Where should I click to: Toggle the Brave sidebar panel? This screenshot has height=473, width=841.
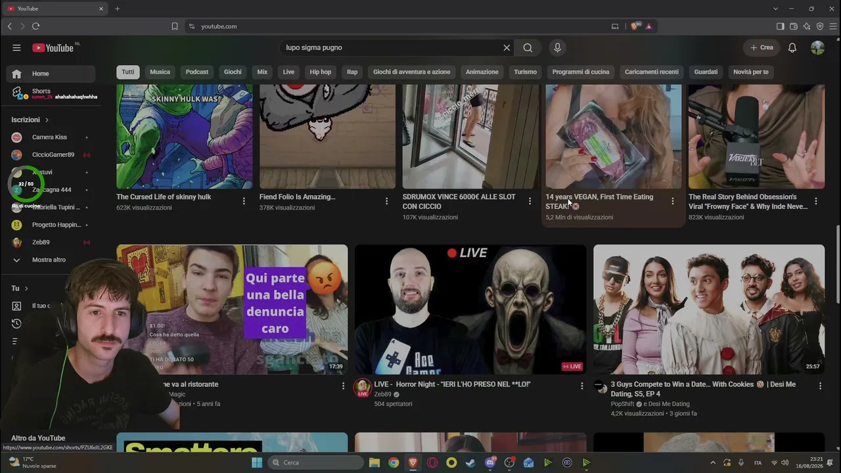pyautogui.click(x=780, y=26)
